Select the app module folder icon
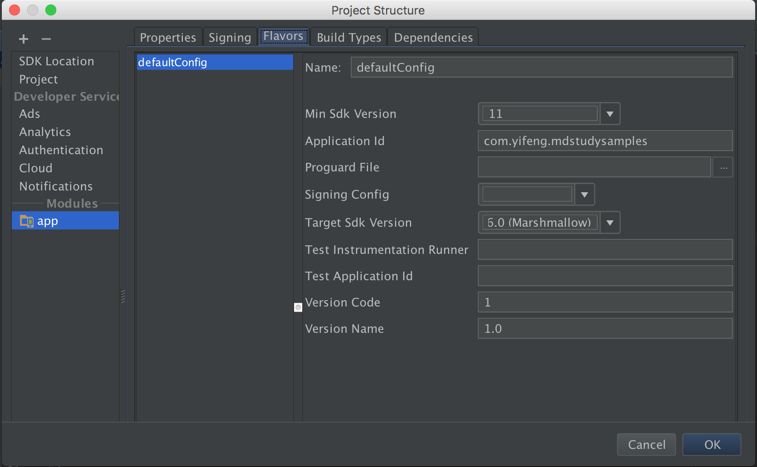Viewport: 757px width, 467px height. (x=27, y=221)
